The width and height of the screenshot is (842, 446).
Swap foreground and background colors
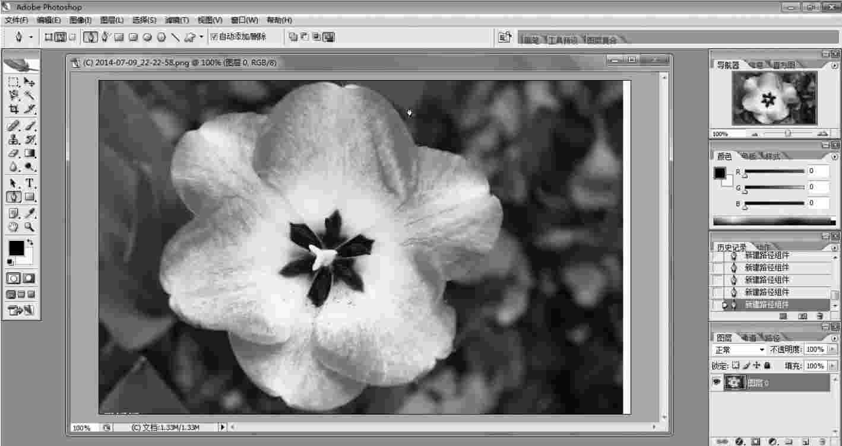click(31, 243)
